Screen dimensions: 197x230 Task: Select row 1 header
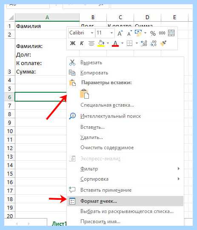[x=9, y=26]
